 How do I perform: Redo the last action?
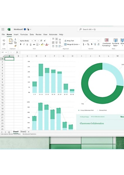[4, 44]
